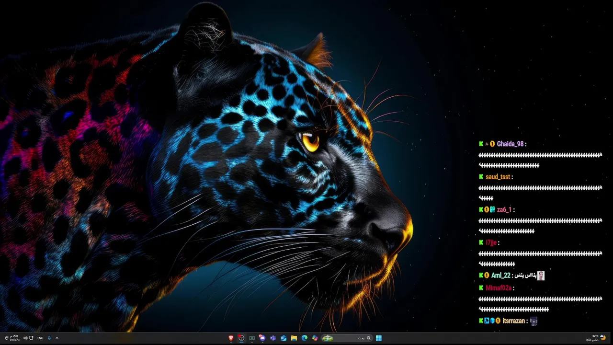Open OBS Studio from the taskbar
This screenshot has height=345, width=613.
coord(241,338)
